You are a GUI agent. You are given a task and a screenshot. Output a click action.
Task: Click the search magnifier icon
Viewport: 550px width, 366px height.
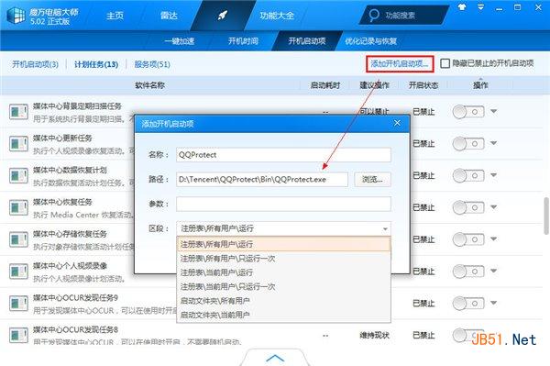click(374, 15)
